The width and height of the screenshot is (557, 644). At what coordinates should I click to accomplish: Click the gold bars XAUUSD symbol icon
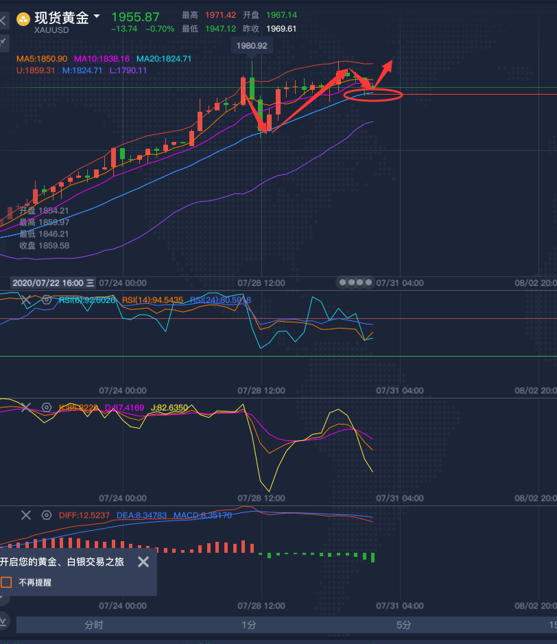coord(23,19)
